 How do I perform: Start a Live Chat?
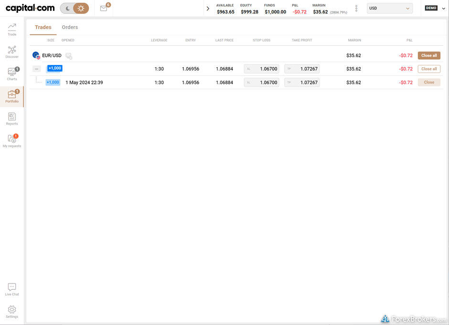pyautogui.click(x=12, y=289)
